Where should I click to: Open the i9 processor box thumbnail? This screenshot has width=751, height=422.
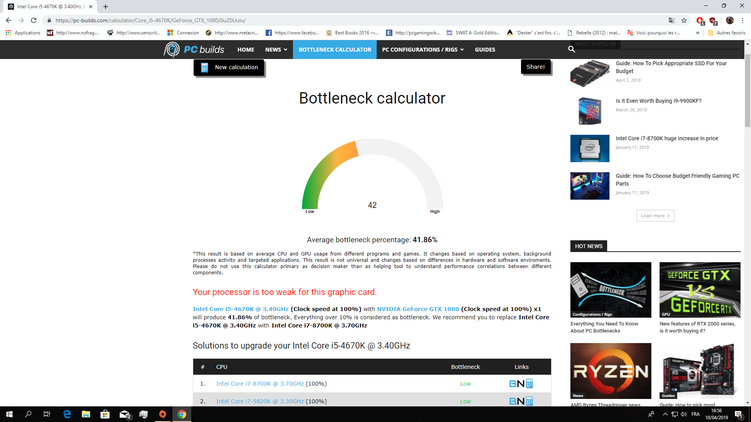tap(590, 111)
